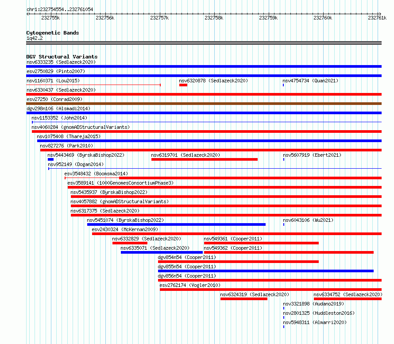Screen dimensions: 394x344
Task: Select nsv6317375 (Sedlazeck2020) label
Action: click(x=105, y=211)
